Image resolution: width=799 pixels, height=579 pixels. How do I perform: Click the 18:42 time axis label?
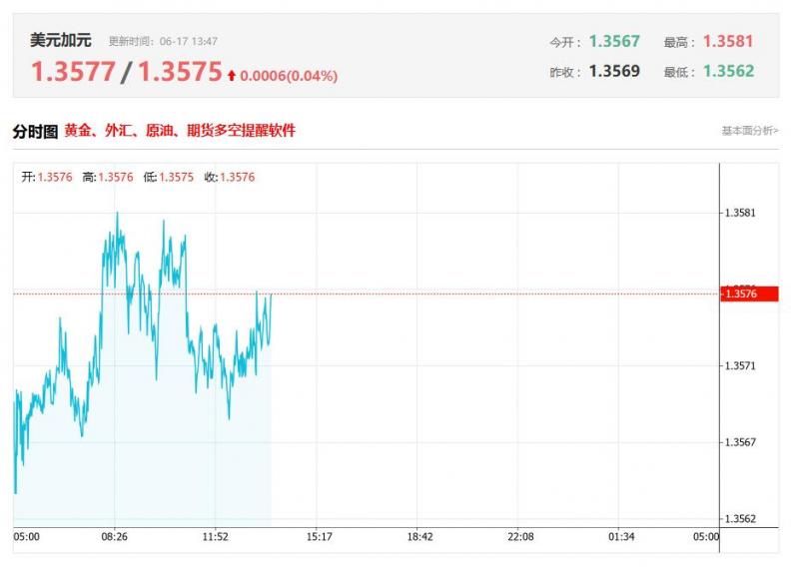(x=419, y=537)
